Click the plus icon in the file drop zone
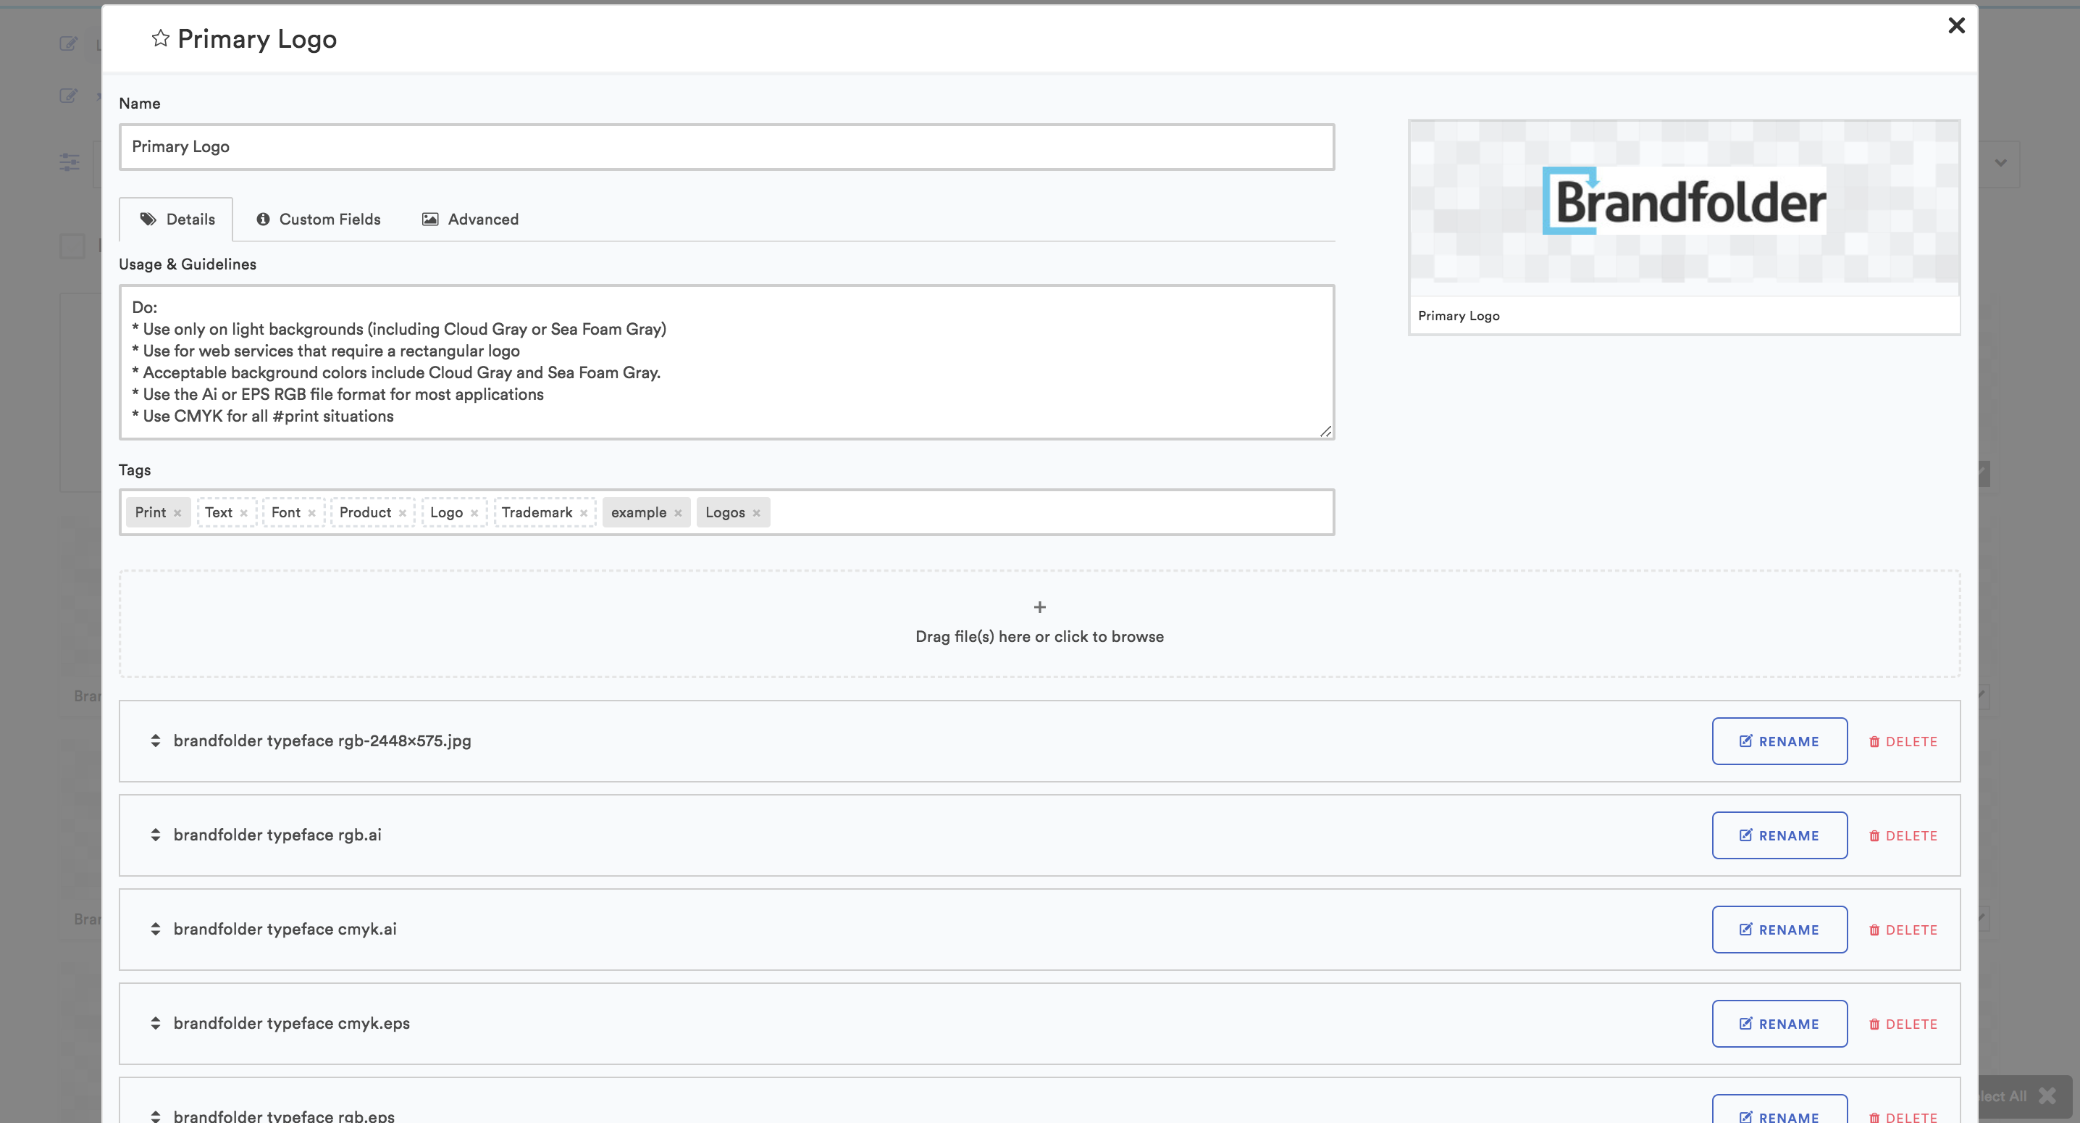This screenshot has height=1123, width=2080. (x=1039, y=606)
